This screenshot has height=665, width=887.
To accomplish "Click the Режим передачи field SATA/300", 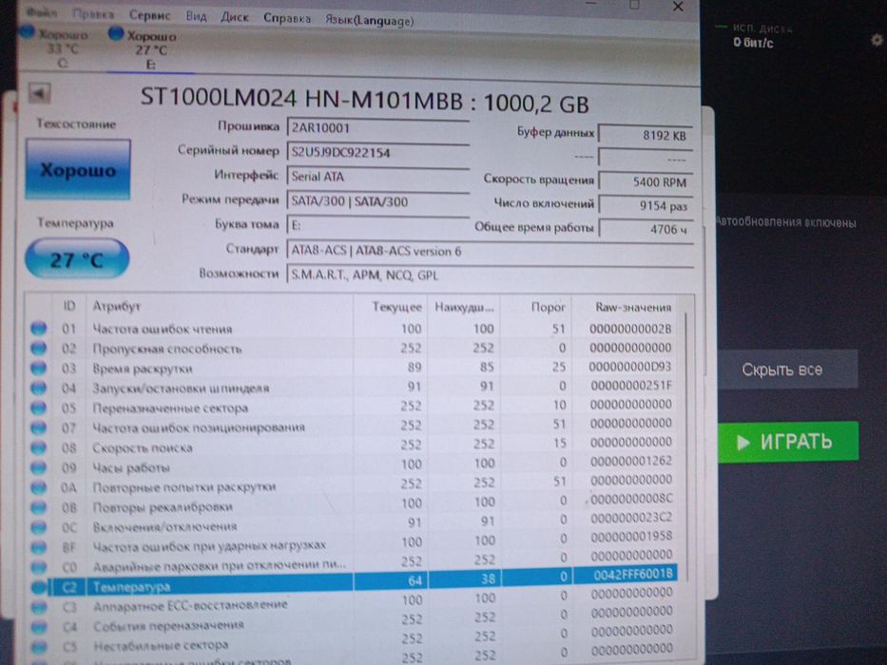I will [x=377, y=201].
